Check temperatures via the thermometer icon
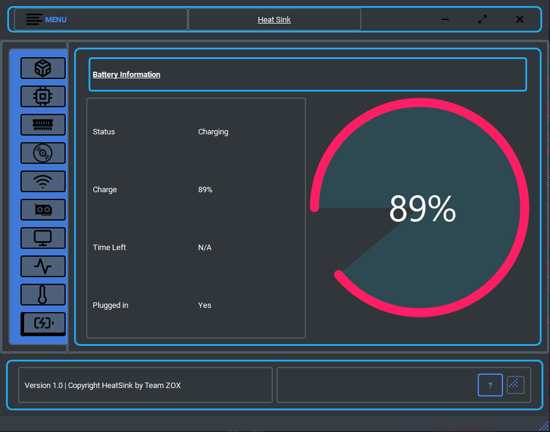 pos(43,295)
